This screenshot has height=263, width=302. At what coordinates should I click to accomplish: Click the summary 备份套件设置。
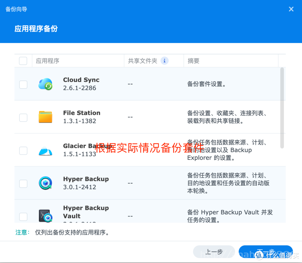tap(206, 84)
